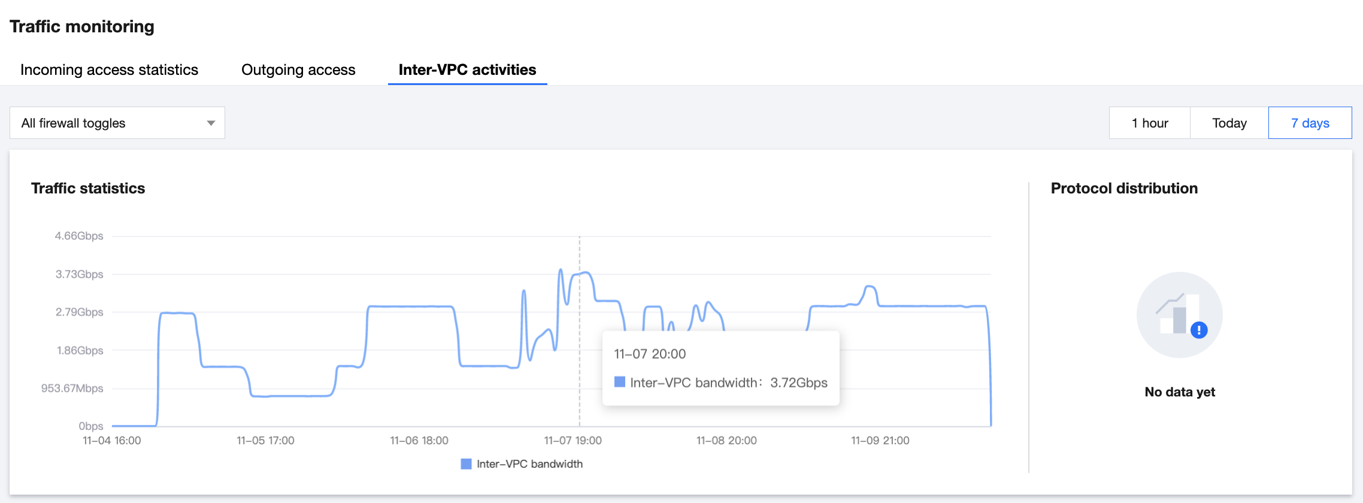Viewport: 1363px width, 503px height.
Task: Click the blue Inter-VPC bandwidth legend square
Action: [466, 464]
